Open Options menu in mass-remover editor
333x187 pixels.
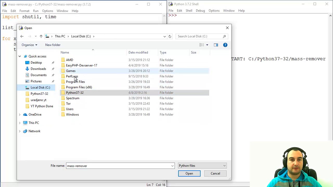click(x=48, y=11)
